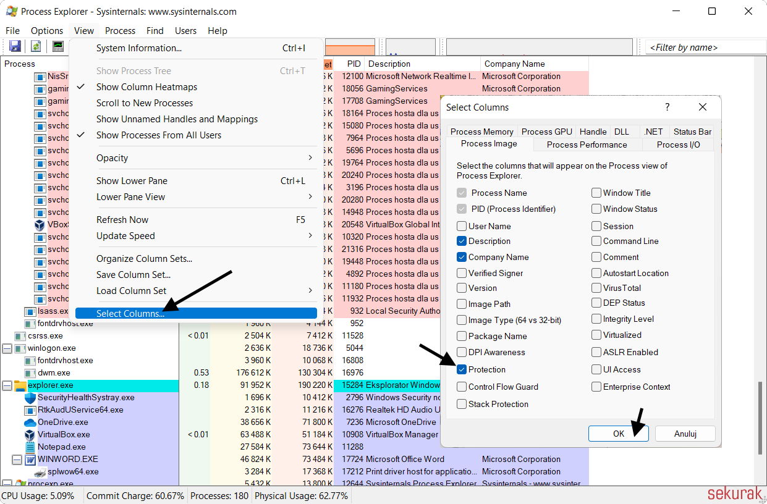
Task: Click the fontdrvhost.exe icon in PID 952 row
Action: pyautogui.click(x=30, y=324)
